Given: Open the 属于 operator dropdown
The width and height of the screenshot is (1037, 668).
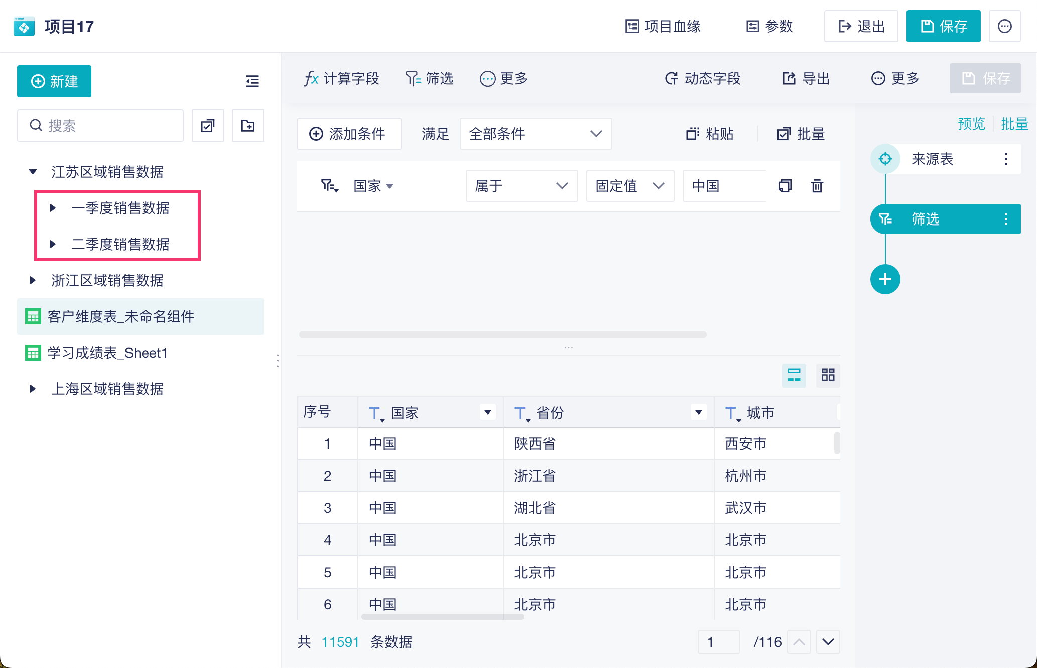Looking at the screenshot, I should 521,186.
